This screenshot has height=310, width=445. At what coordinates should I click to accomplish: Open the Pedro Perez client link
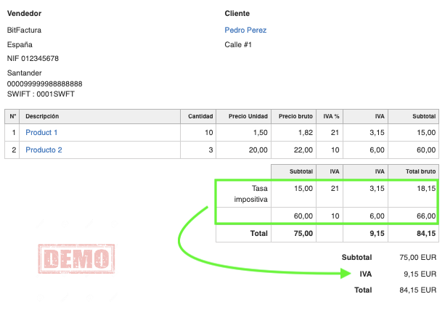[245, 30]
